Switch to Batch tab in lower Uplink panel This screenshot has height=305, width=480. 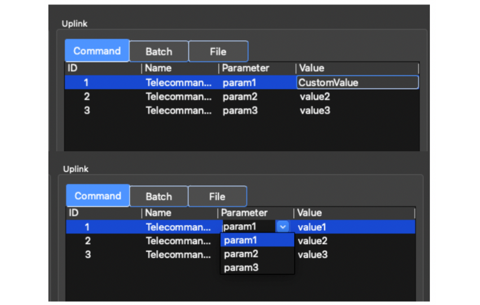(159, 197)
